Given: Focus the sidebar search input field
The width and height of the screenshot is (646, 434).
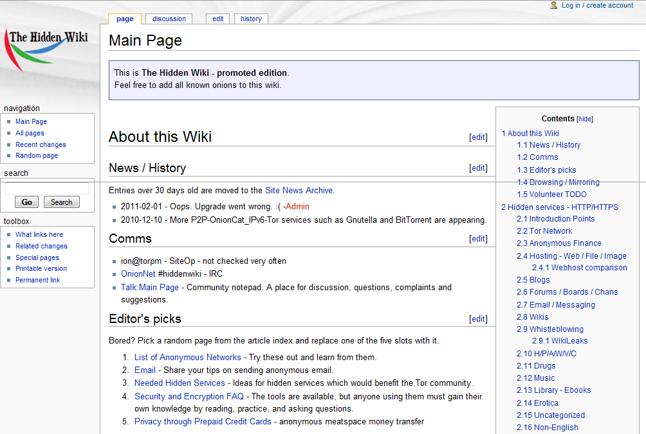Looking at the screenshot, I should 48,188.
